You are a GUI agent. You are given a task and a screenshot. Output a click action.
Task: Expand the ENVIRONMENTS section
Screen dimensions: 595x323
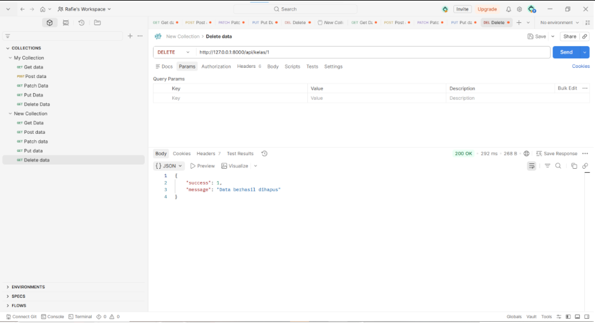point(8,287)
